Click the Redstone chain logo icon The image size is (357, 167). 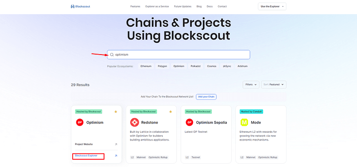(x=134, y=122)
